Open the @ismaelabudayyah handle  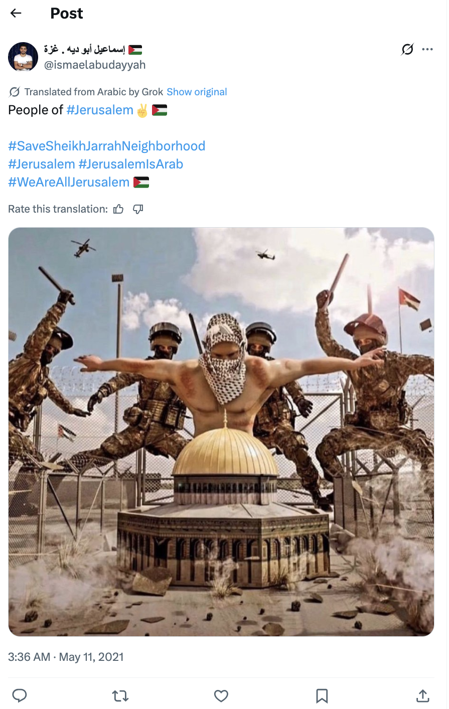coord(95,65)
